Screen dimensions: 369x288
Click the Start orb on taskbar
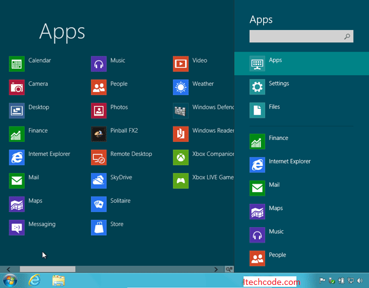(10, 281)
